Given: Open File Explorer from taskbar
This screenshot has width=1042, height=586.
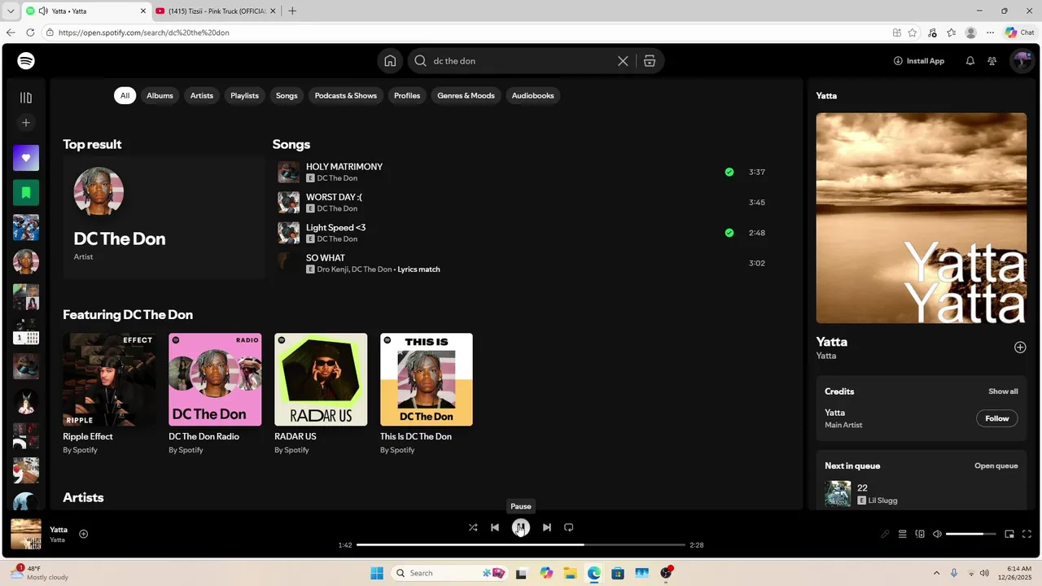Looking at the screenshot, I should pyautogui.click(x=570, y=573).
